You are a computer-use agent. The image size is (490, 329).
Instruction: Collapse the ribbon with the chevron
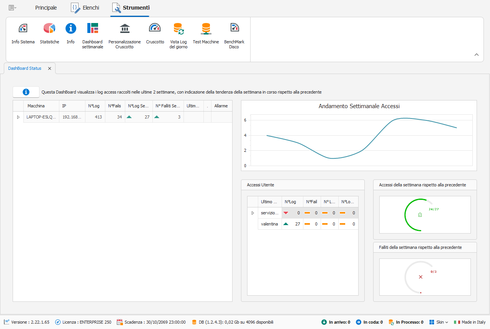[477, 54]
